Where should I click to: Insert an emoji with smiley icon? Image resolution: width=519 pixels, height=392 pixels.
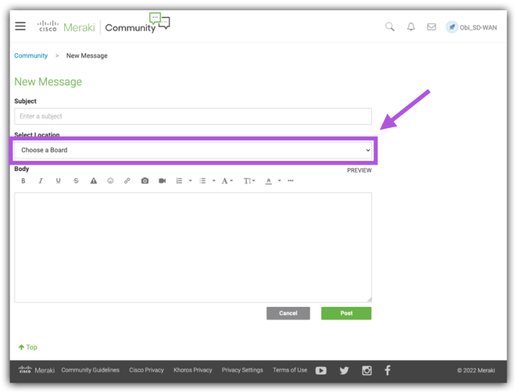click(x=110, y=181)
